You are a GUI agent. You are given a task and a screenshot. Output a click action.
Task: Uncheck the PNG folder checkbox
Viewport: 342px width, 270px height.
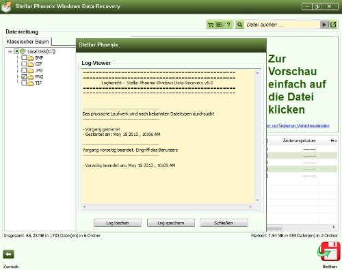click(24, 77)
